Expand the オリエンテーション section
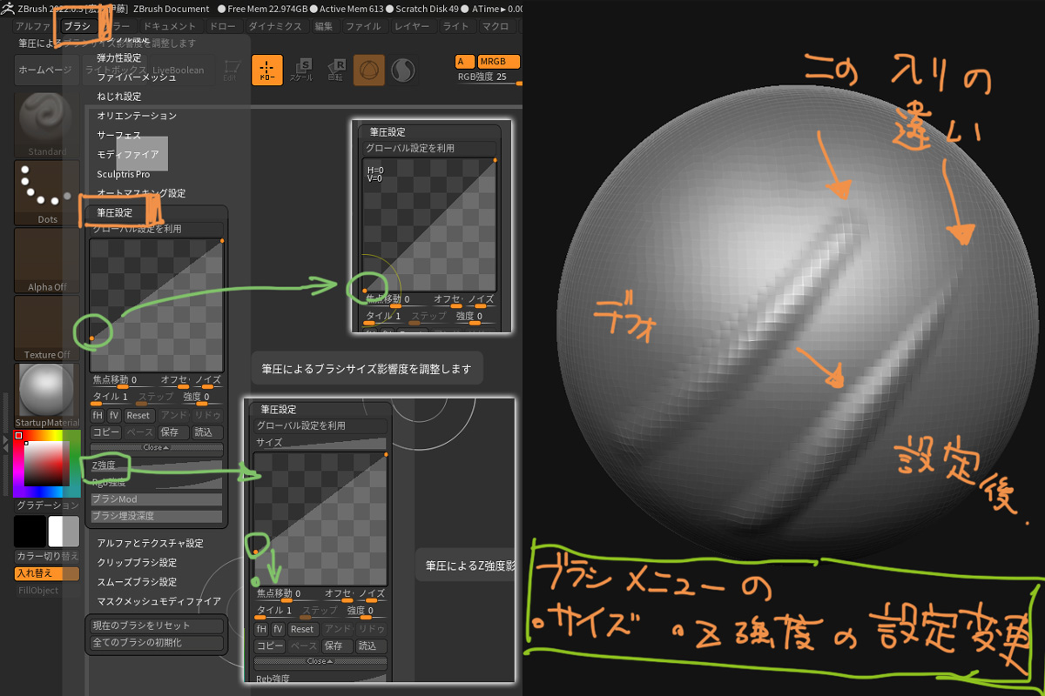 137,116
